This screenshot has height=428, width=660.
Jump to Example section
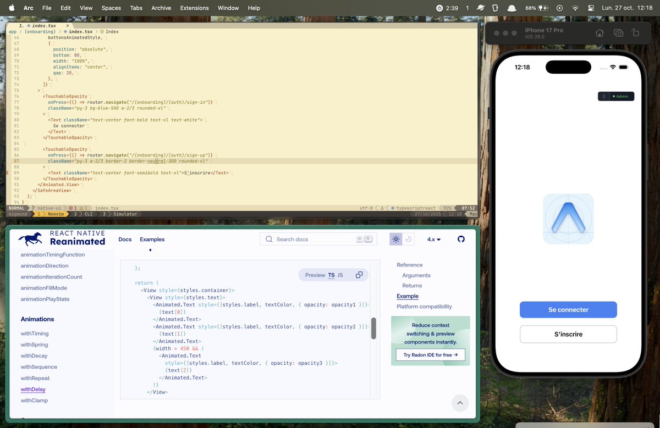point(408,296)
